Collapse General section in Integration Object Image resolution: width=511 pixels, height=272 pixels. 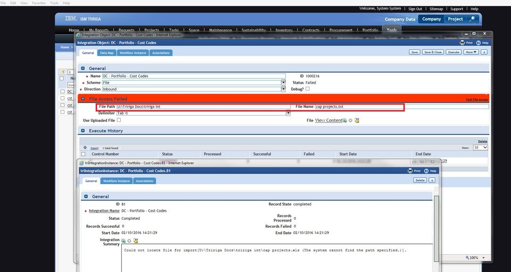[x=83, y=69]
